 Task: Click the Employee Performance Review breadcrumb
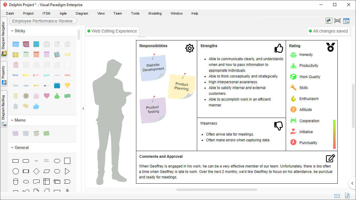tap(43, 21)
